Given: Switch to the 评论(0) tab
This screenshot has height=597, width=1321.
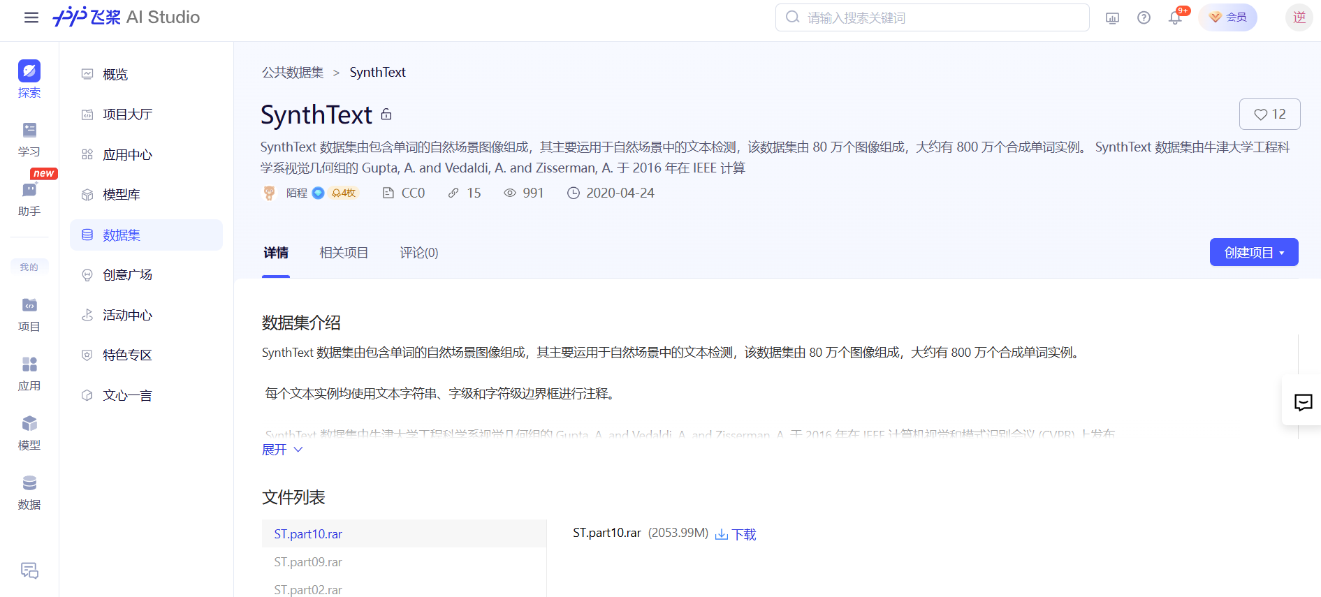Looking at the screenshot, I should click(x=419, y=253).
